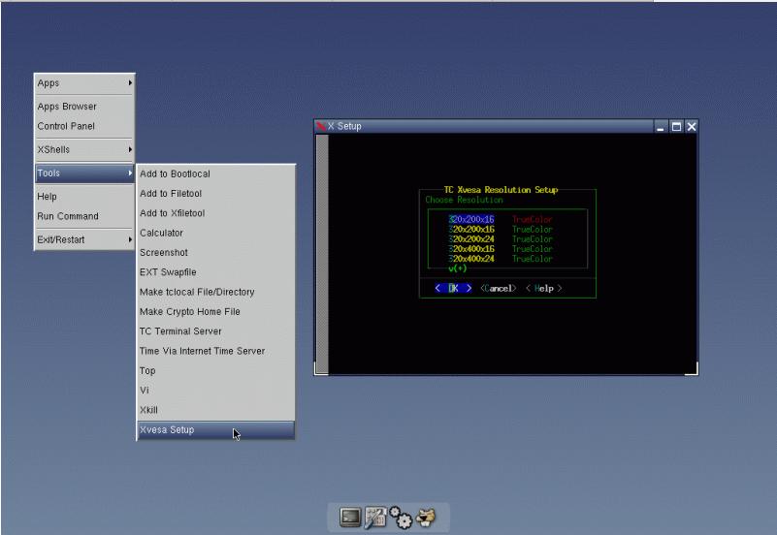Screen dimensions: 777x535
Task: Select Xkill from Tools submenu
Action: coord(215,410)
